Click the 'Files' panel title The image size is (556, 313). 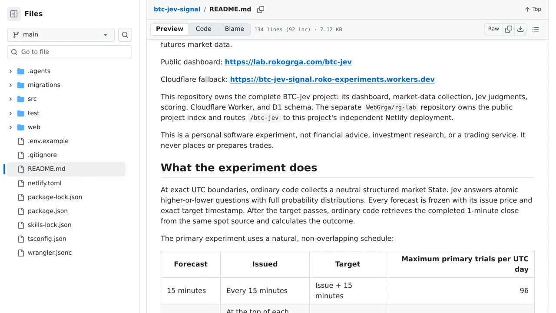(x=33, y=14)
